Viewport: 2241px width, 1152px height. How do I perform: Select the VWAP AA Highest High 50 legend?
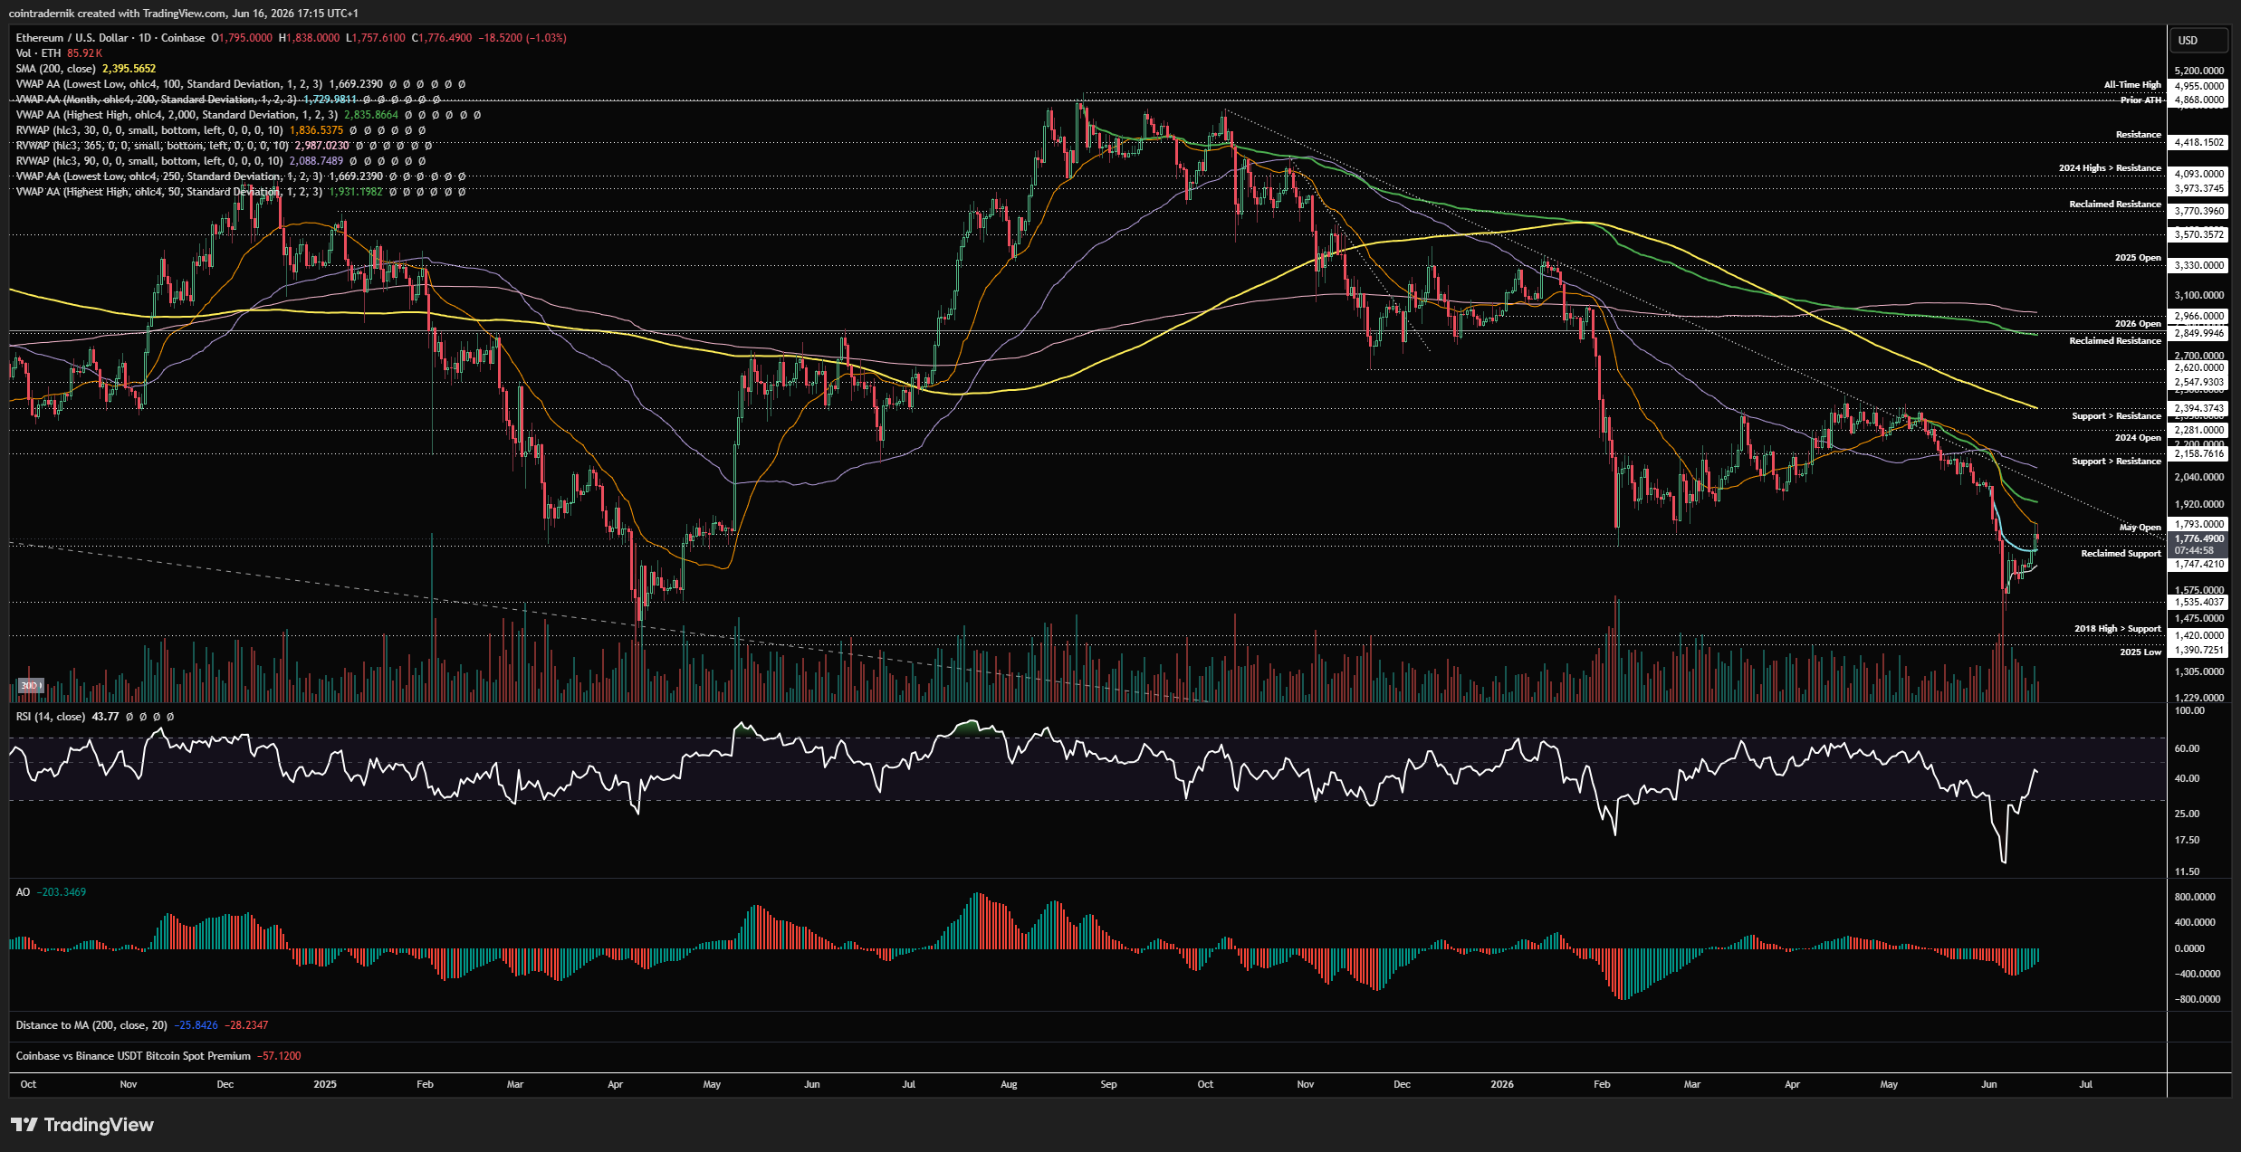tap(168, 192)
